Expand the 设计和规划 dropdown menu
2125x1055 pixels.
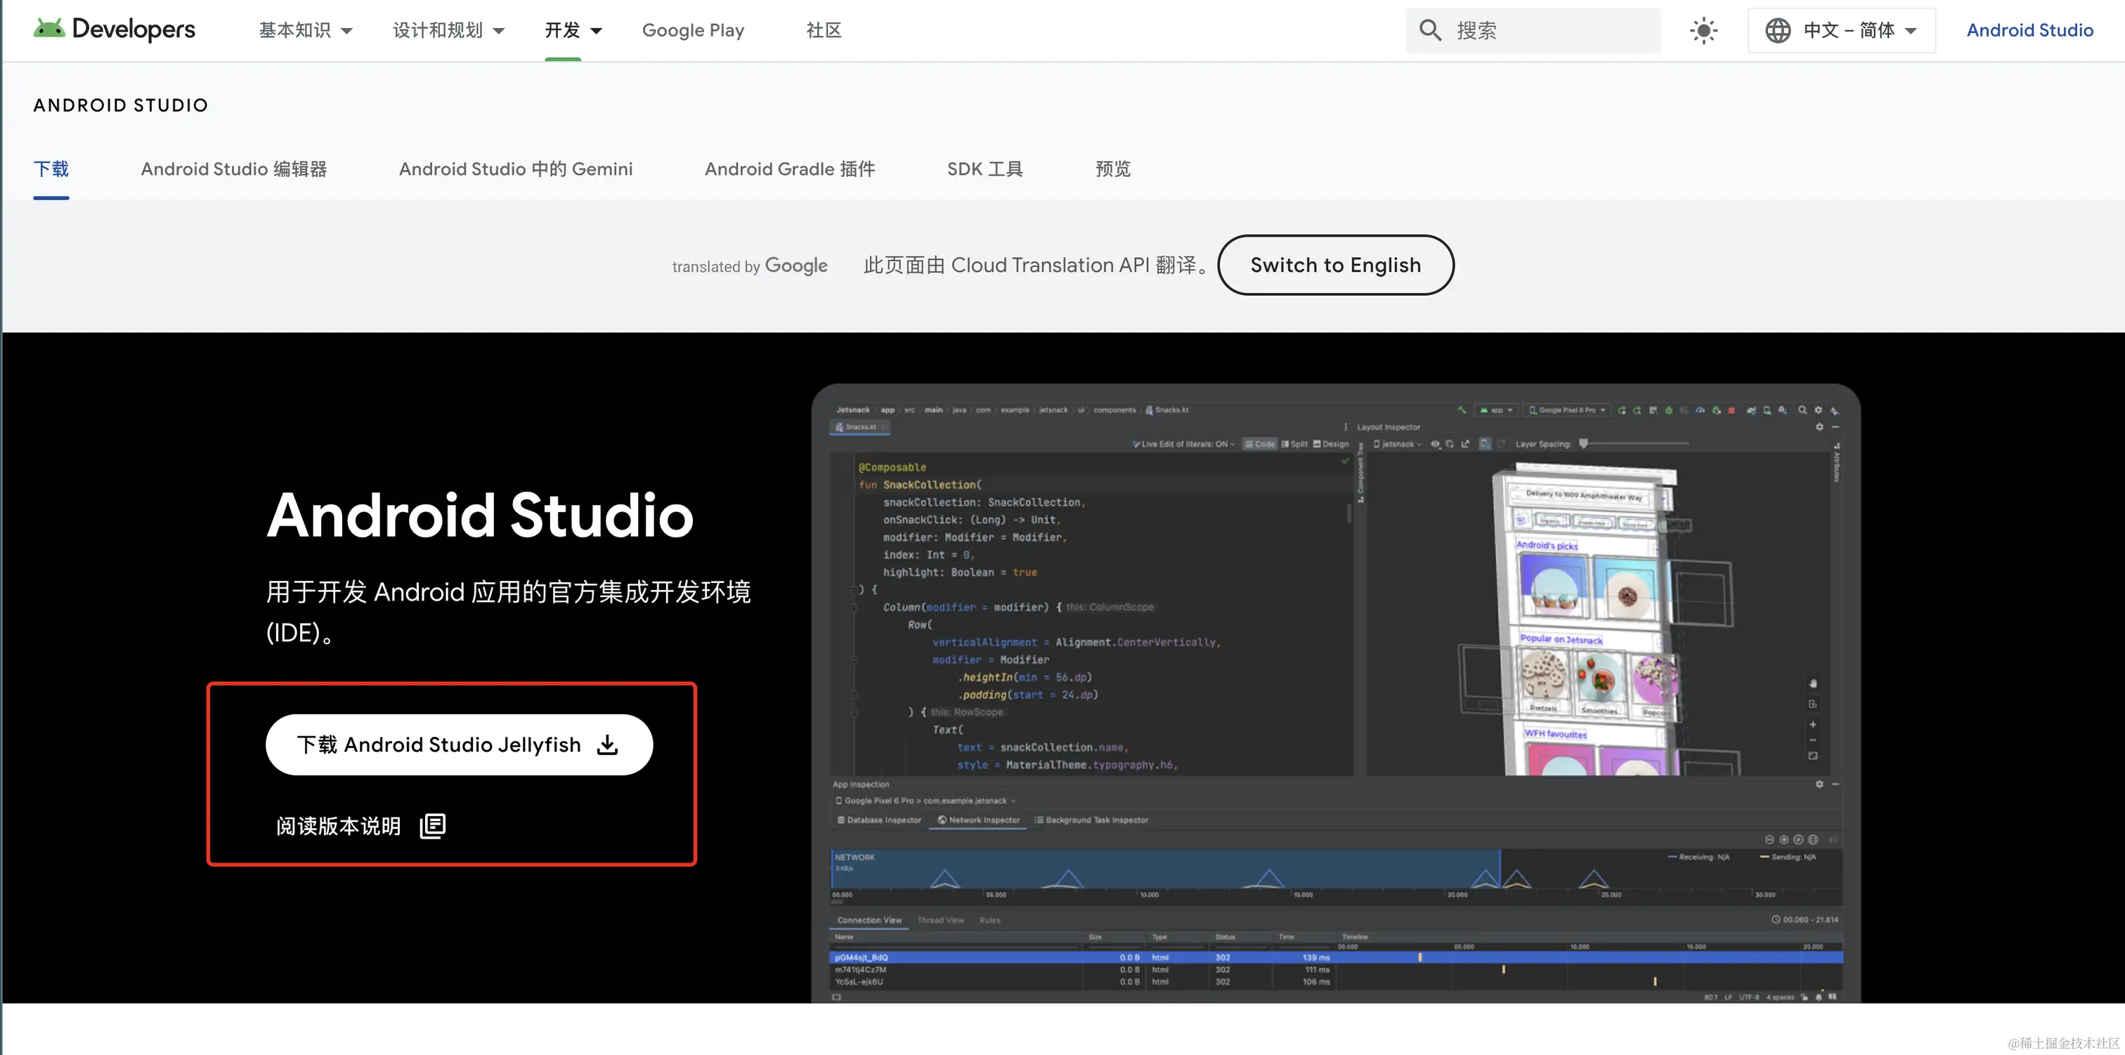(x=448, y=30)
